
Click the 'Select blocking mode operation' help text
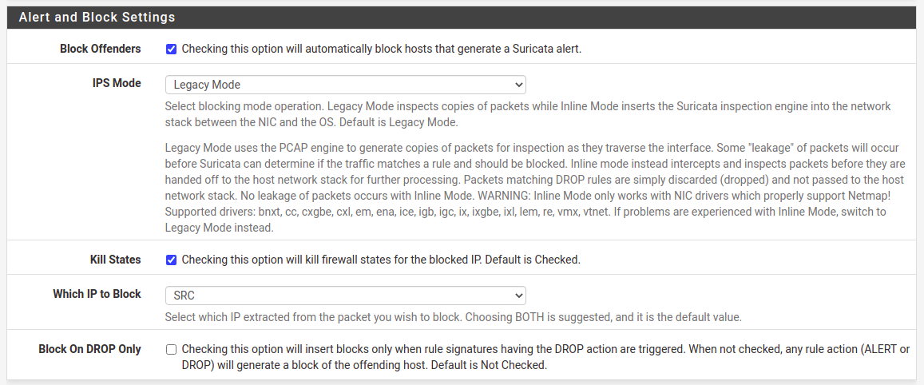pyautogui.click(x=527, y=114)
